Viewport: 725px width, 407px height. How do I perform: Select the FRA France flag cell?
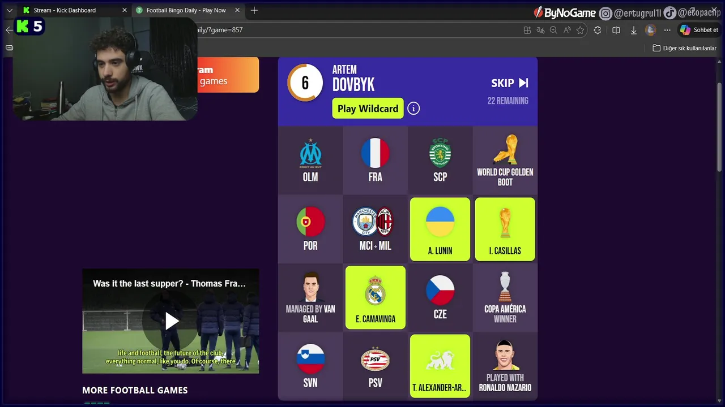(x=375, y=161)
